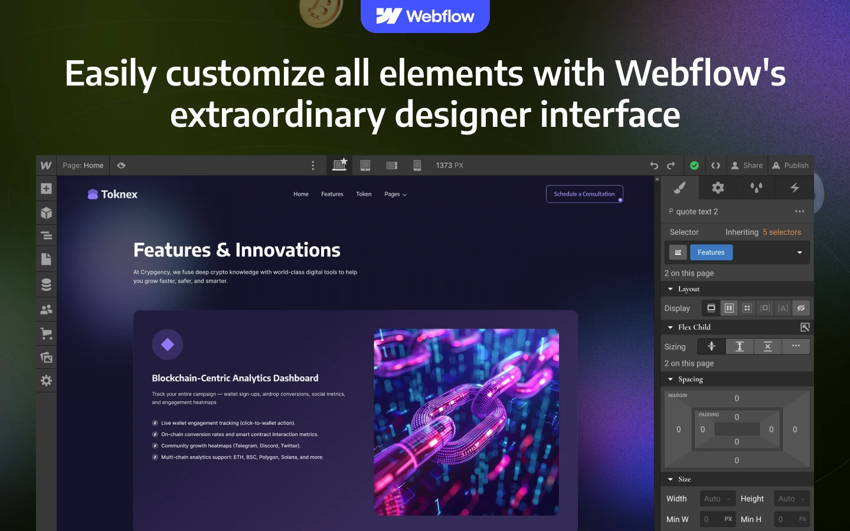Screen dimensions: 850x531
Task: Select the tablet breakpoint view
Action: click(x=365, y=166)
